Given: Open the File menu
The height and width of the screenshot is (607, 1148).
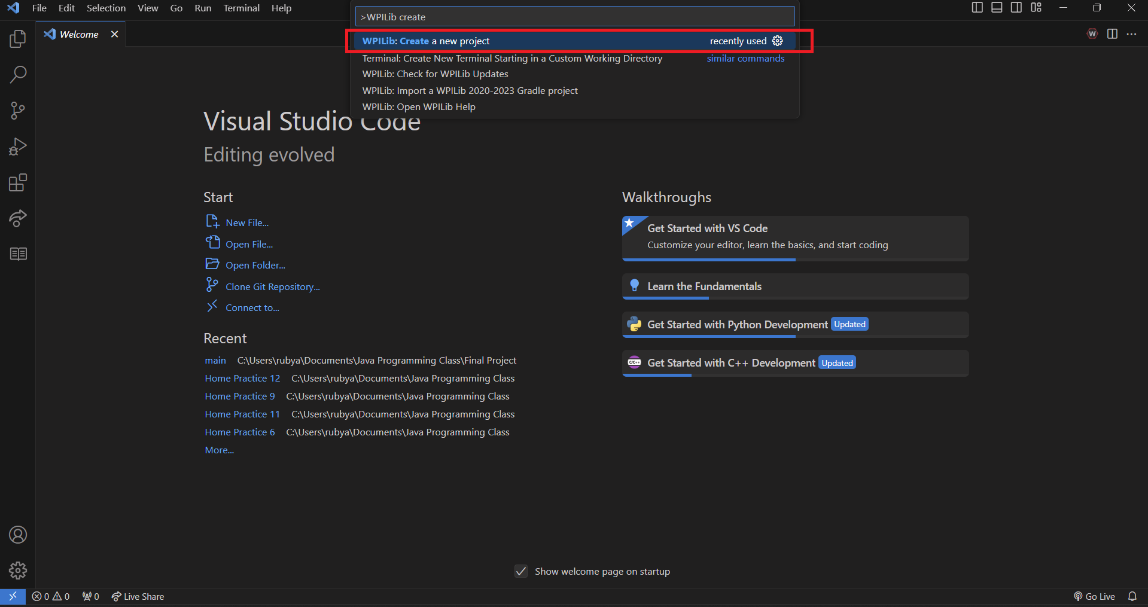Looking at the screenshot, I should pos(39,8).
